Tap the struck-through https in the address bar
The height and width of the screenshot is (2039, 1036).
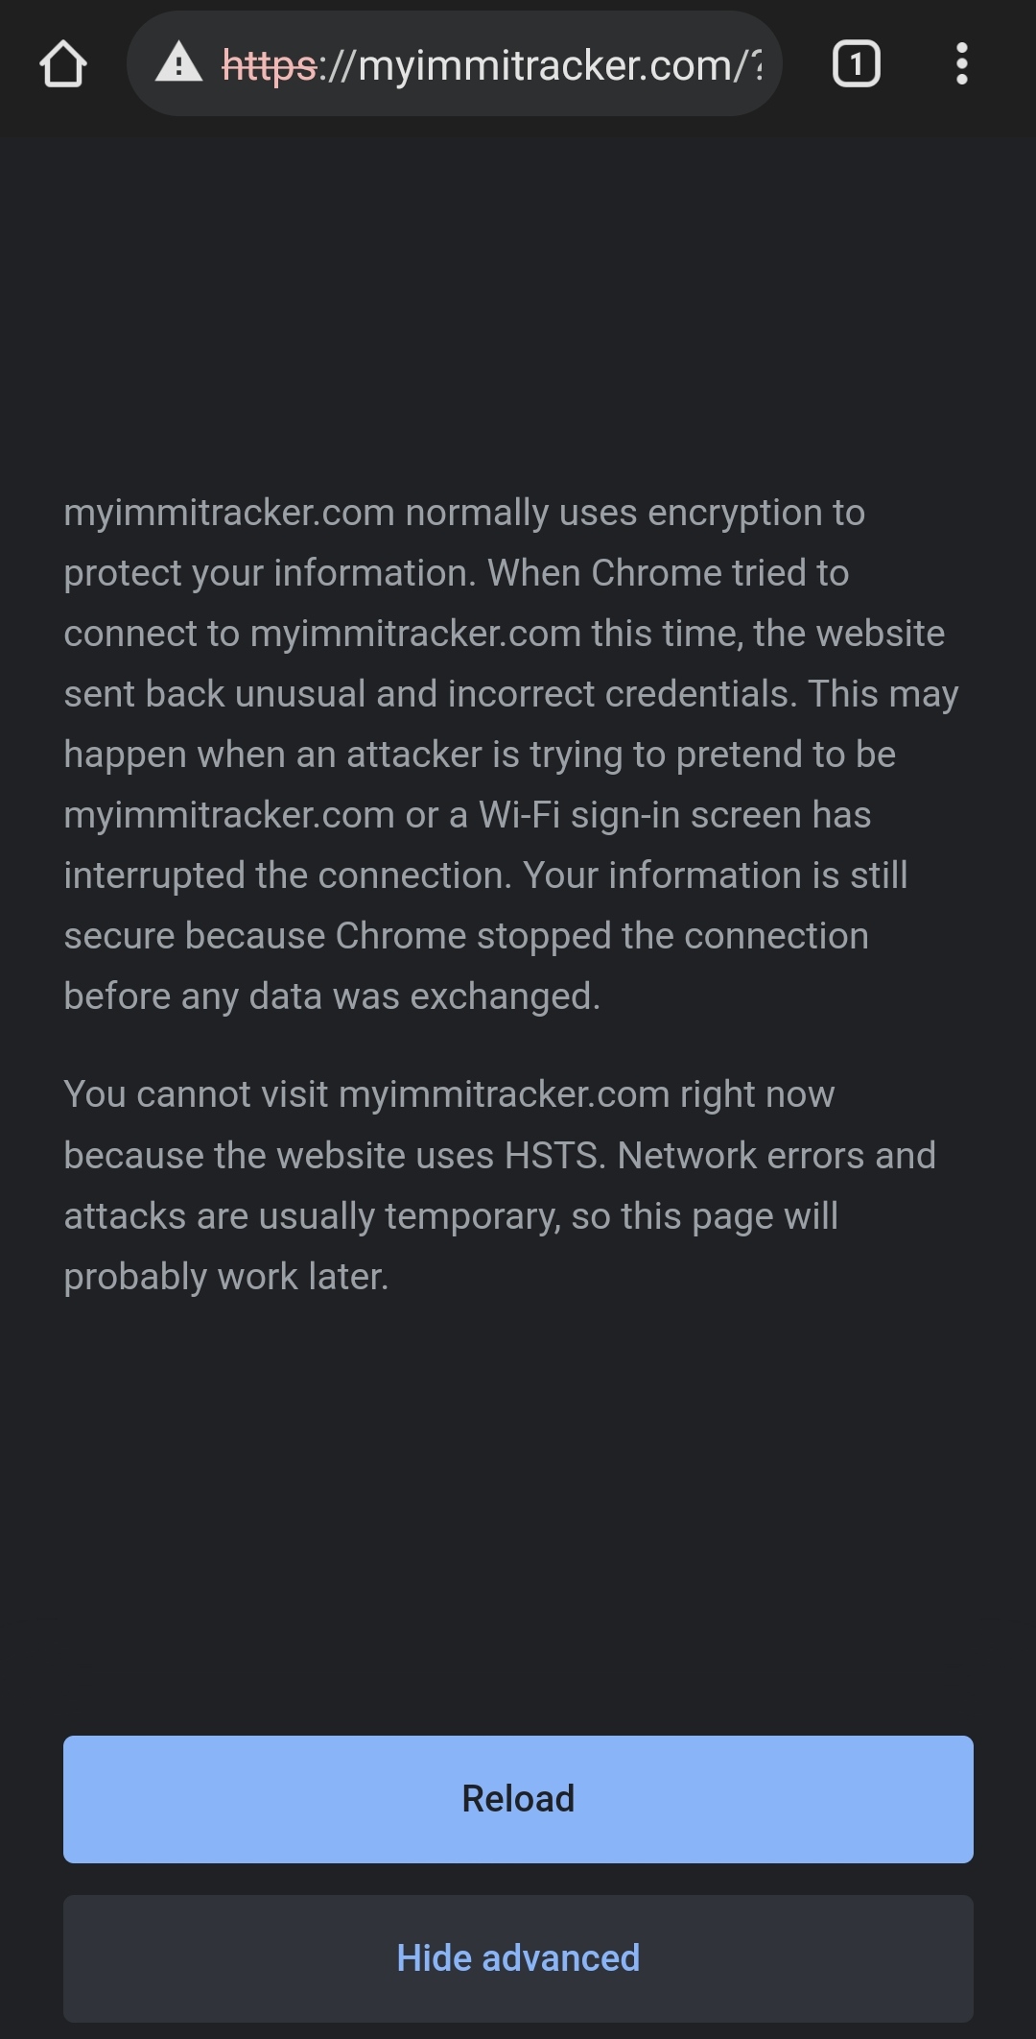coord(269,65)
